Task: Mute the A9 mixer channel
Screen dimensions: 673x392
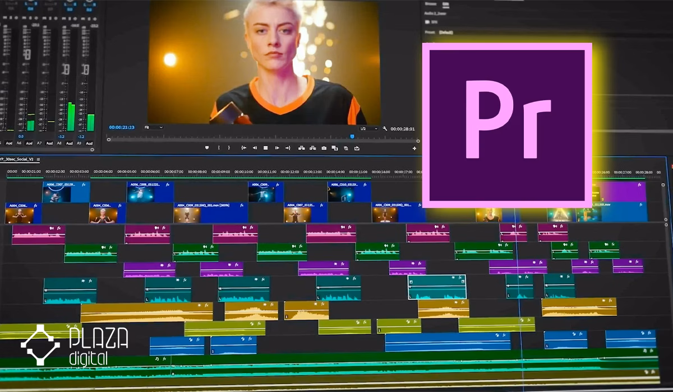Action: [83, 18]
